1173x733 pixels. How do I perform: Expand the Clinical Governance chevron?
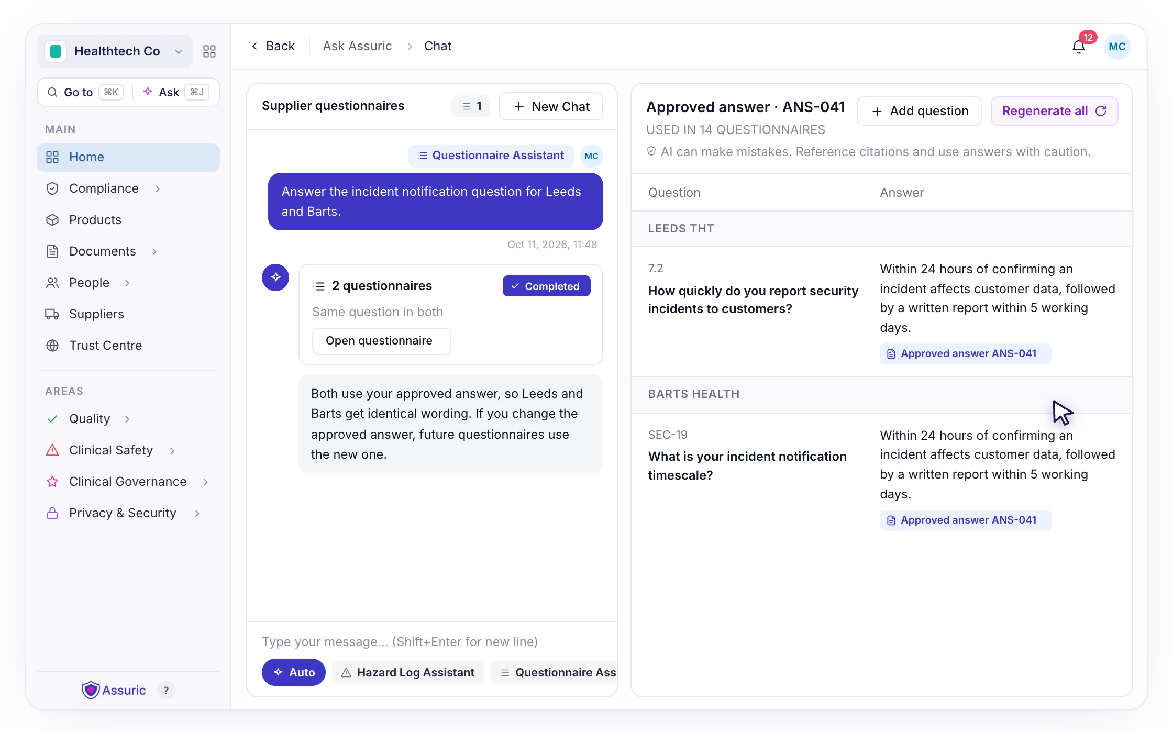[206, 482]
